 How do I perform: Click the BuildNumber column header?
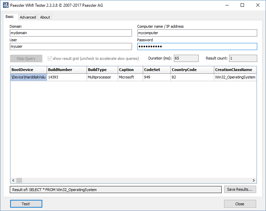pos(67,70)
